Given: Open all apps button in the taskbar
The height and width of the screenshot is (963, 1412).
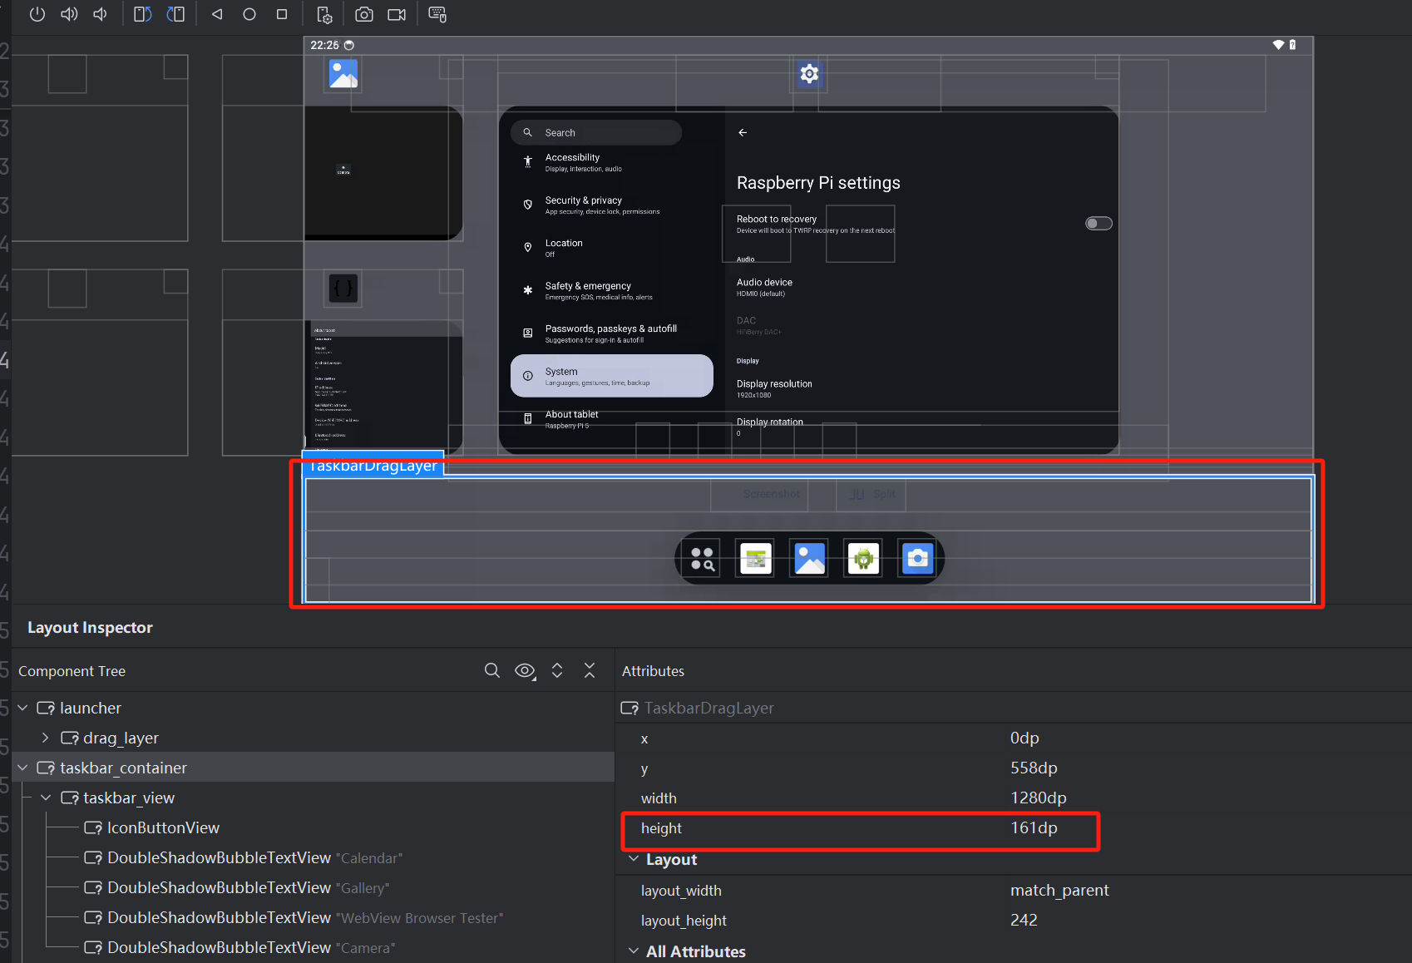Looking at the screenshot, I should (x=703, y=559).
